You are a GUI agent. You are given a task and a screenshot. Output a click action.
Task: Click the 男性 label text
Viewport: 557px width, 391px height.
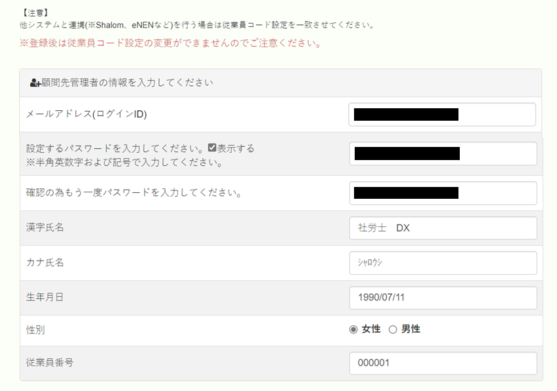[x=411, y=329]
